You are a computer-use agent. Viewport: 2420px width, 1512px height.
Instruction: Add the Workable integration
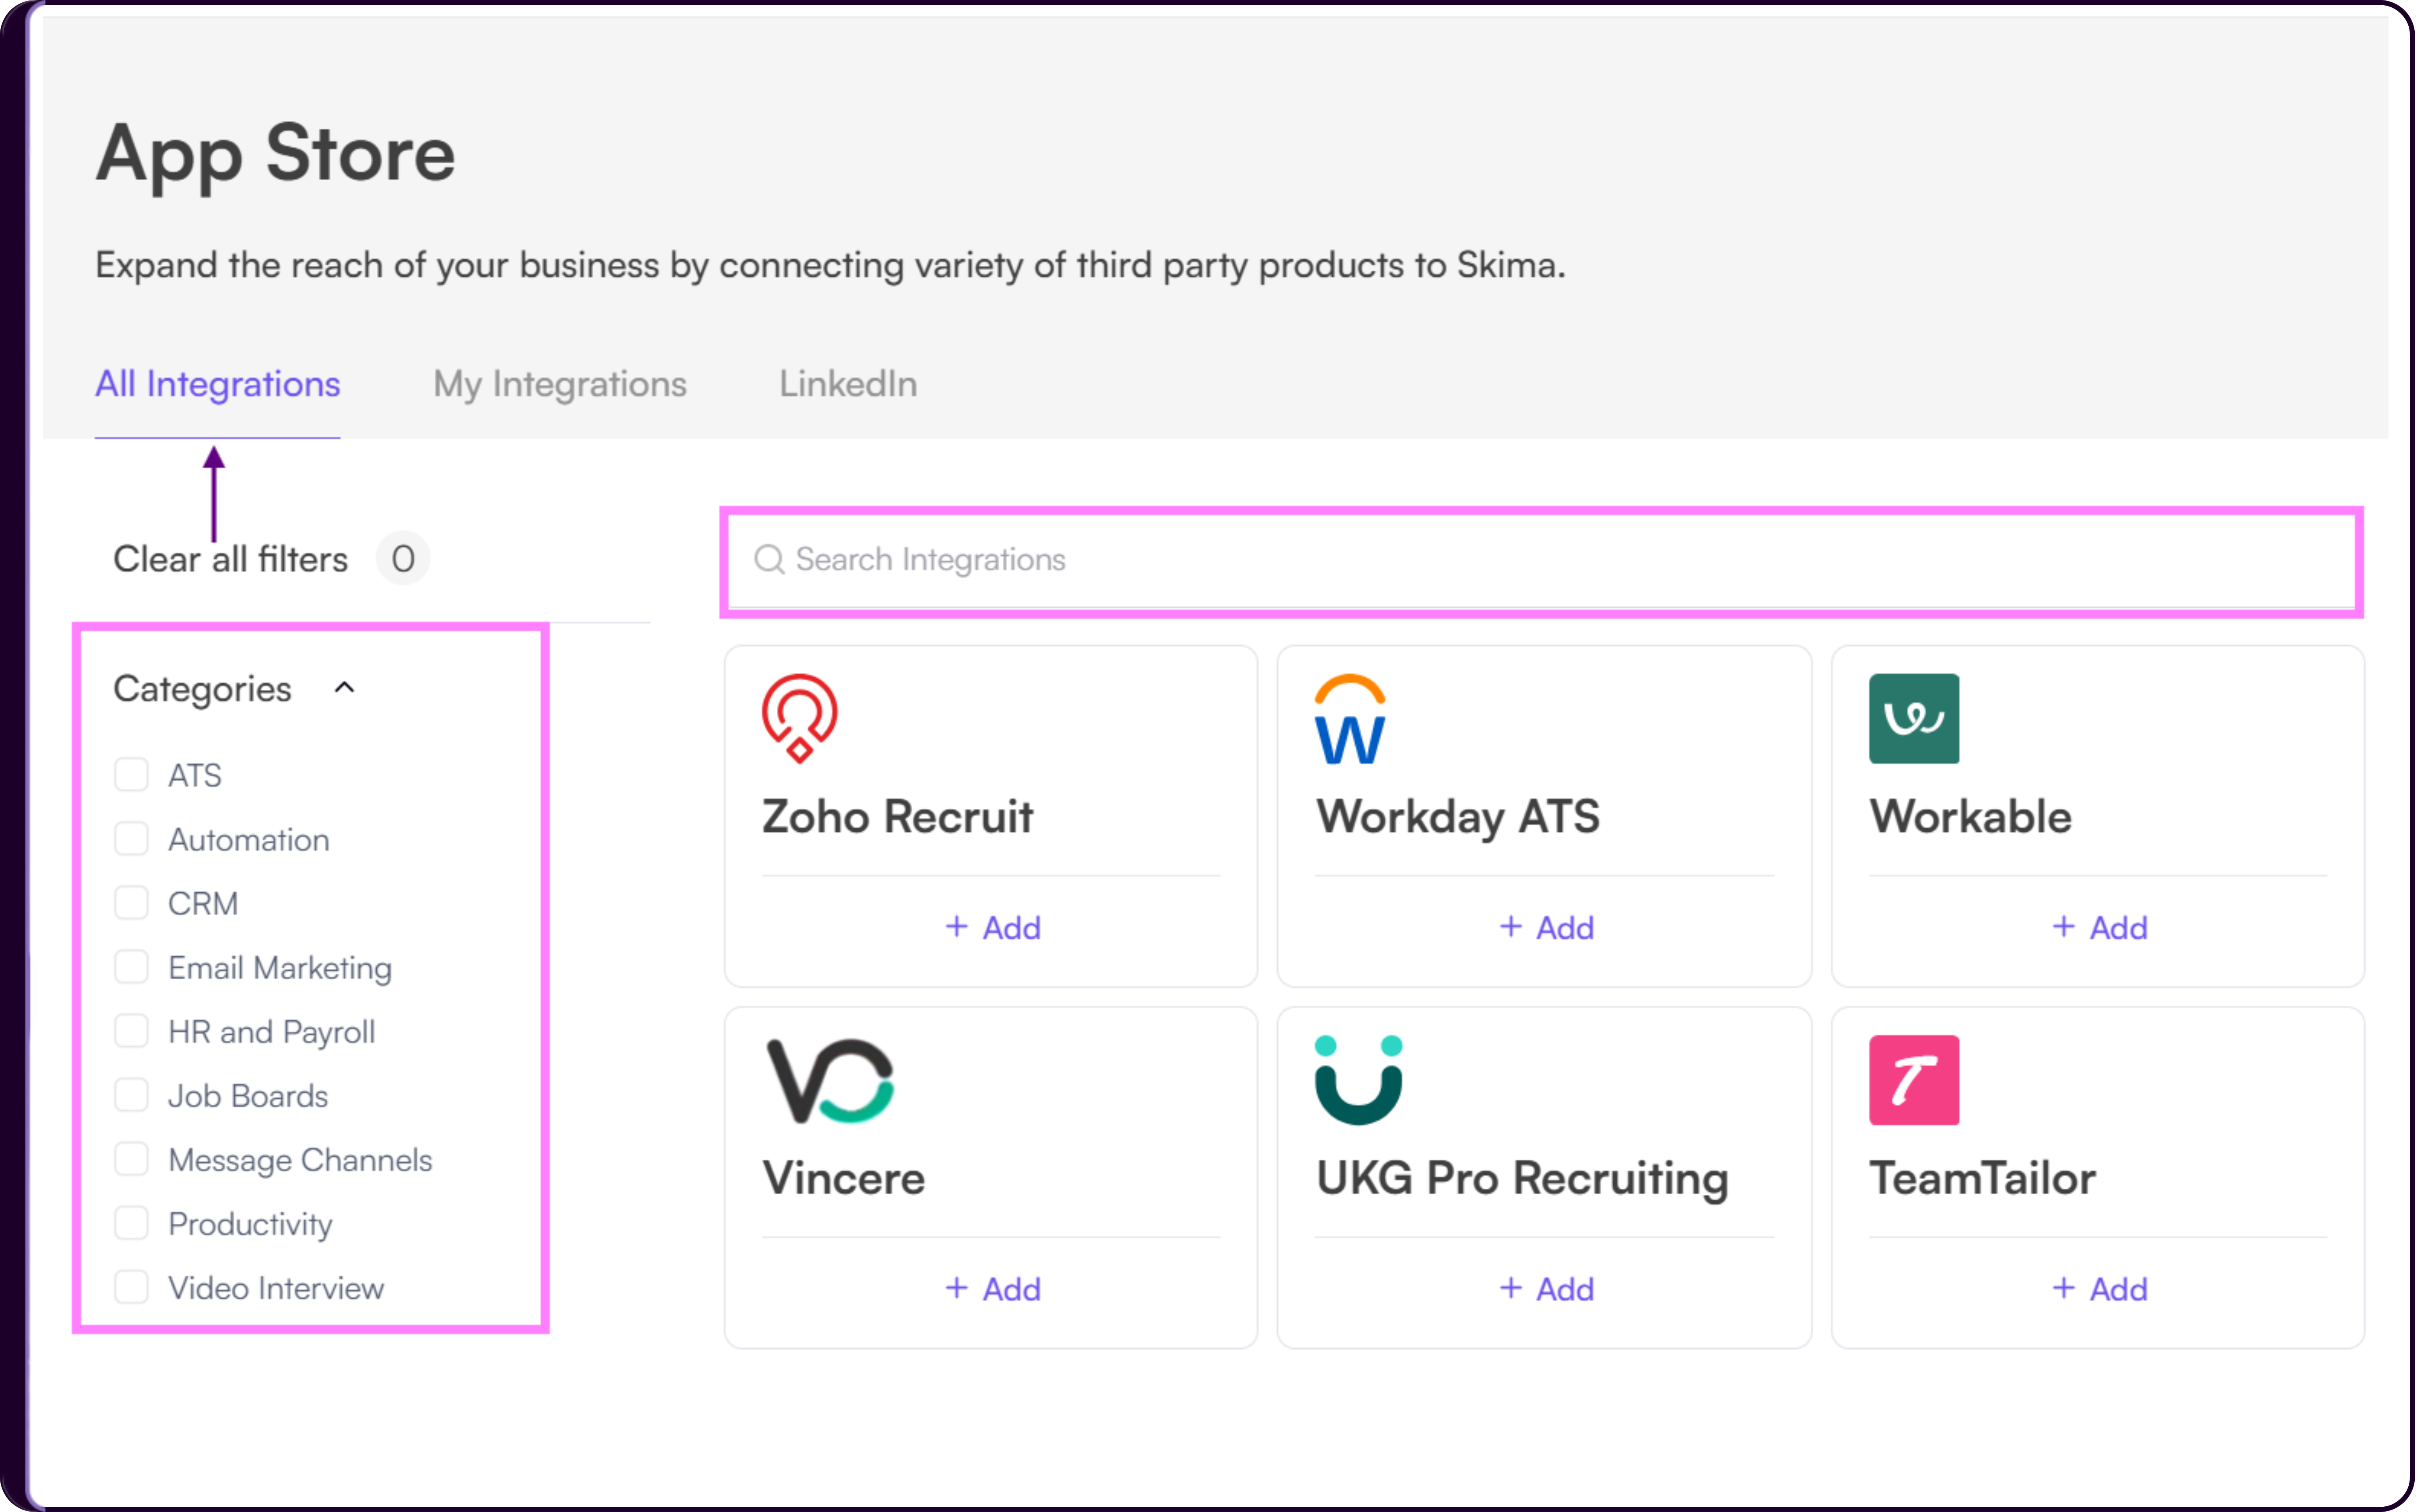coord(2100,928)
